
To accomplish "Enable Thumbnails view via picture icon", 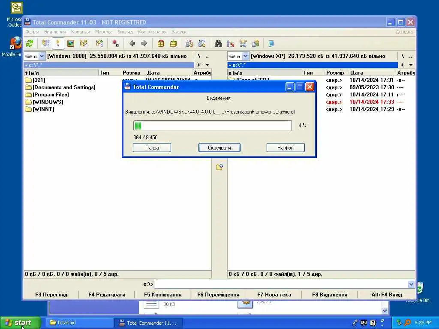I will point(71,43).
